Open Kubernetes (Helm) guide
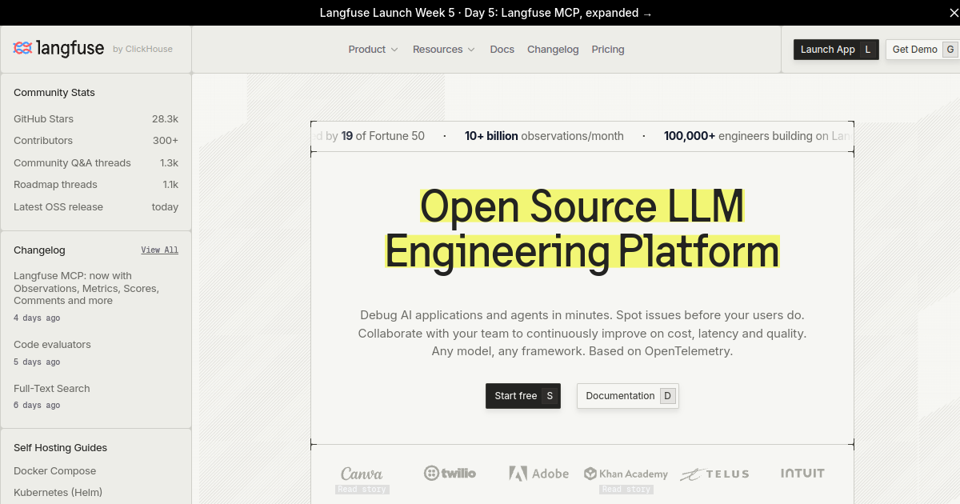Viewport: 960px width, 504px height. pos(58,493)
